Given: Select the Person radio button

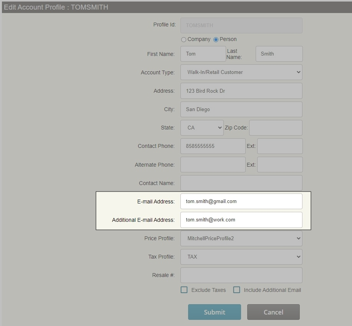Looking at the screenshot, I should tap(216, 39).
